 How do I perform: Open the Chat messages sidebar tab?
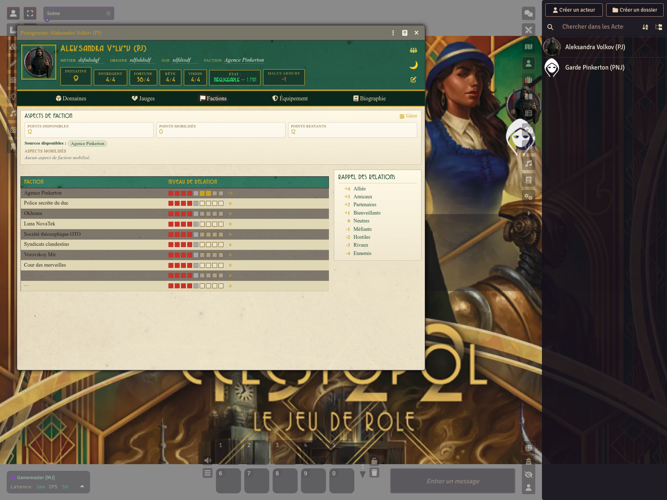tap(529, 13)
